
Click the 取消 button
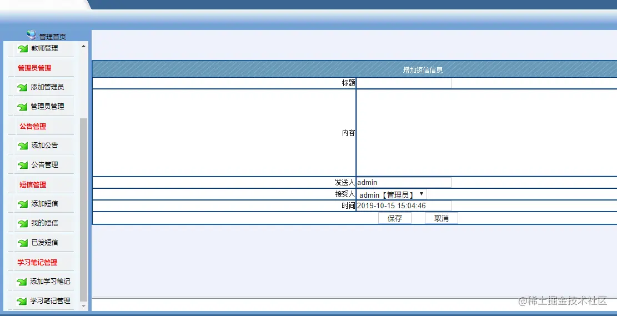pyautogui.click(x=441, y=218)
